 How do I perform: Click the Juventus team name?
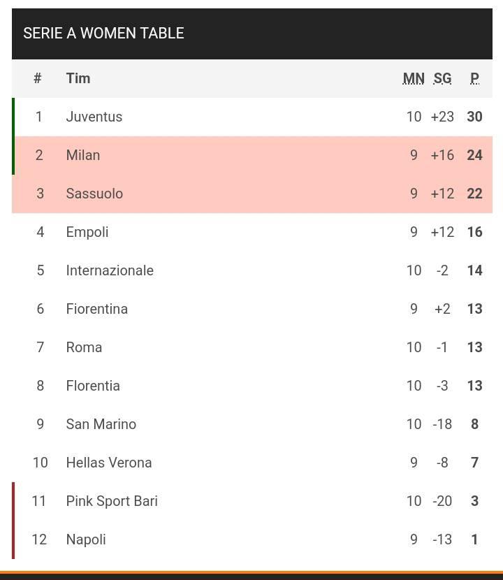tap(94, 117)
